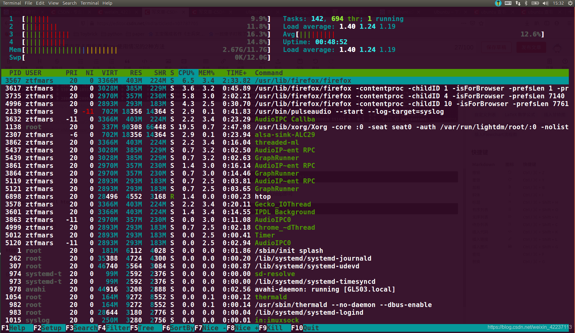Click the Bluetooth tray icon

526,3
